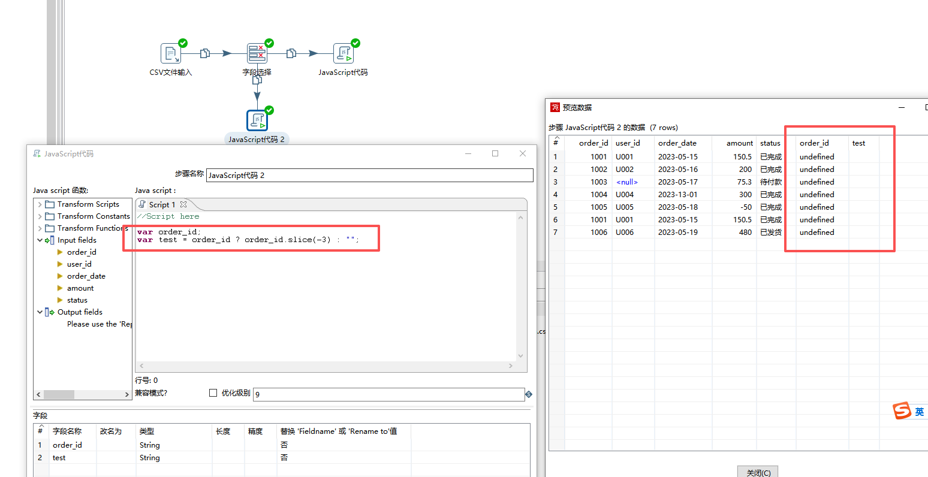Close the Script 1 tab
This screenshot has width=928, height=477.
click(183, 204)
